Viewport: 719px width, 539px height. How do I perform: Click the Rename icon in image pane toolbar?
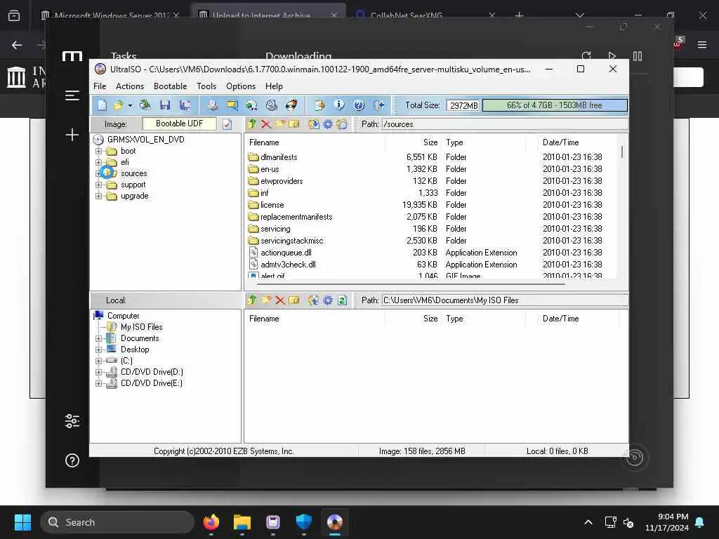coord(294,124)
